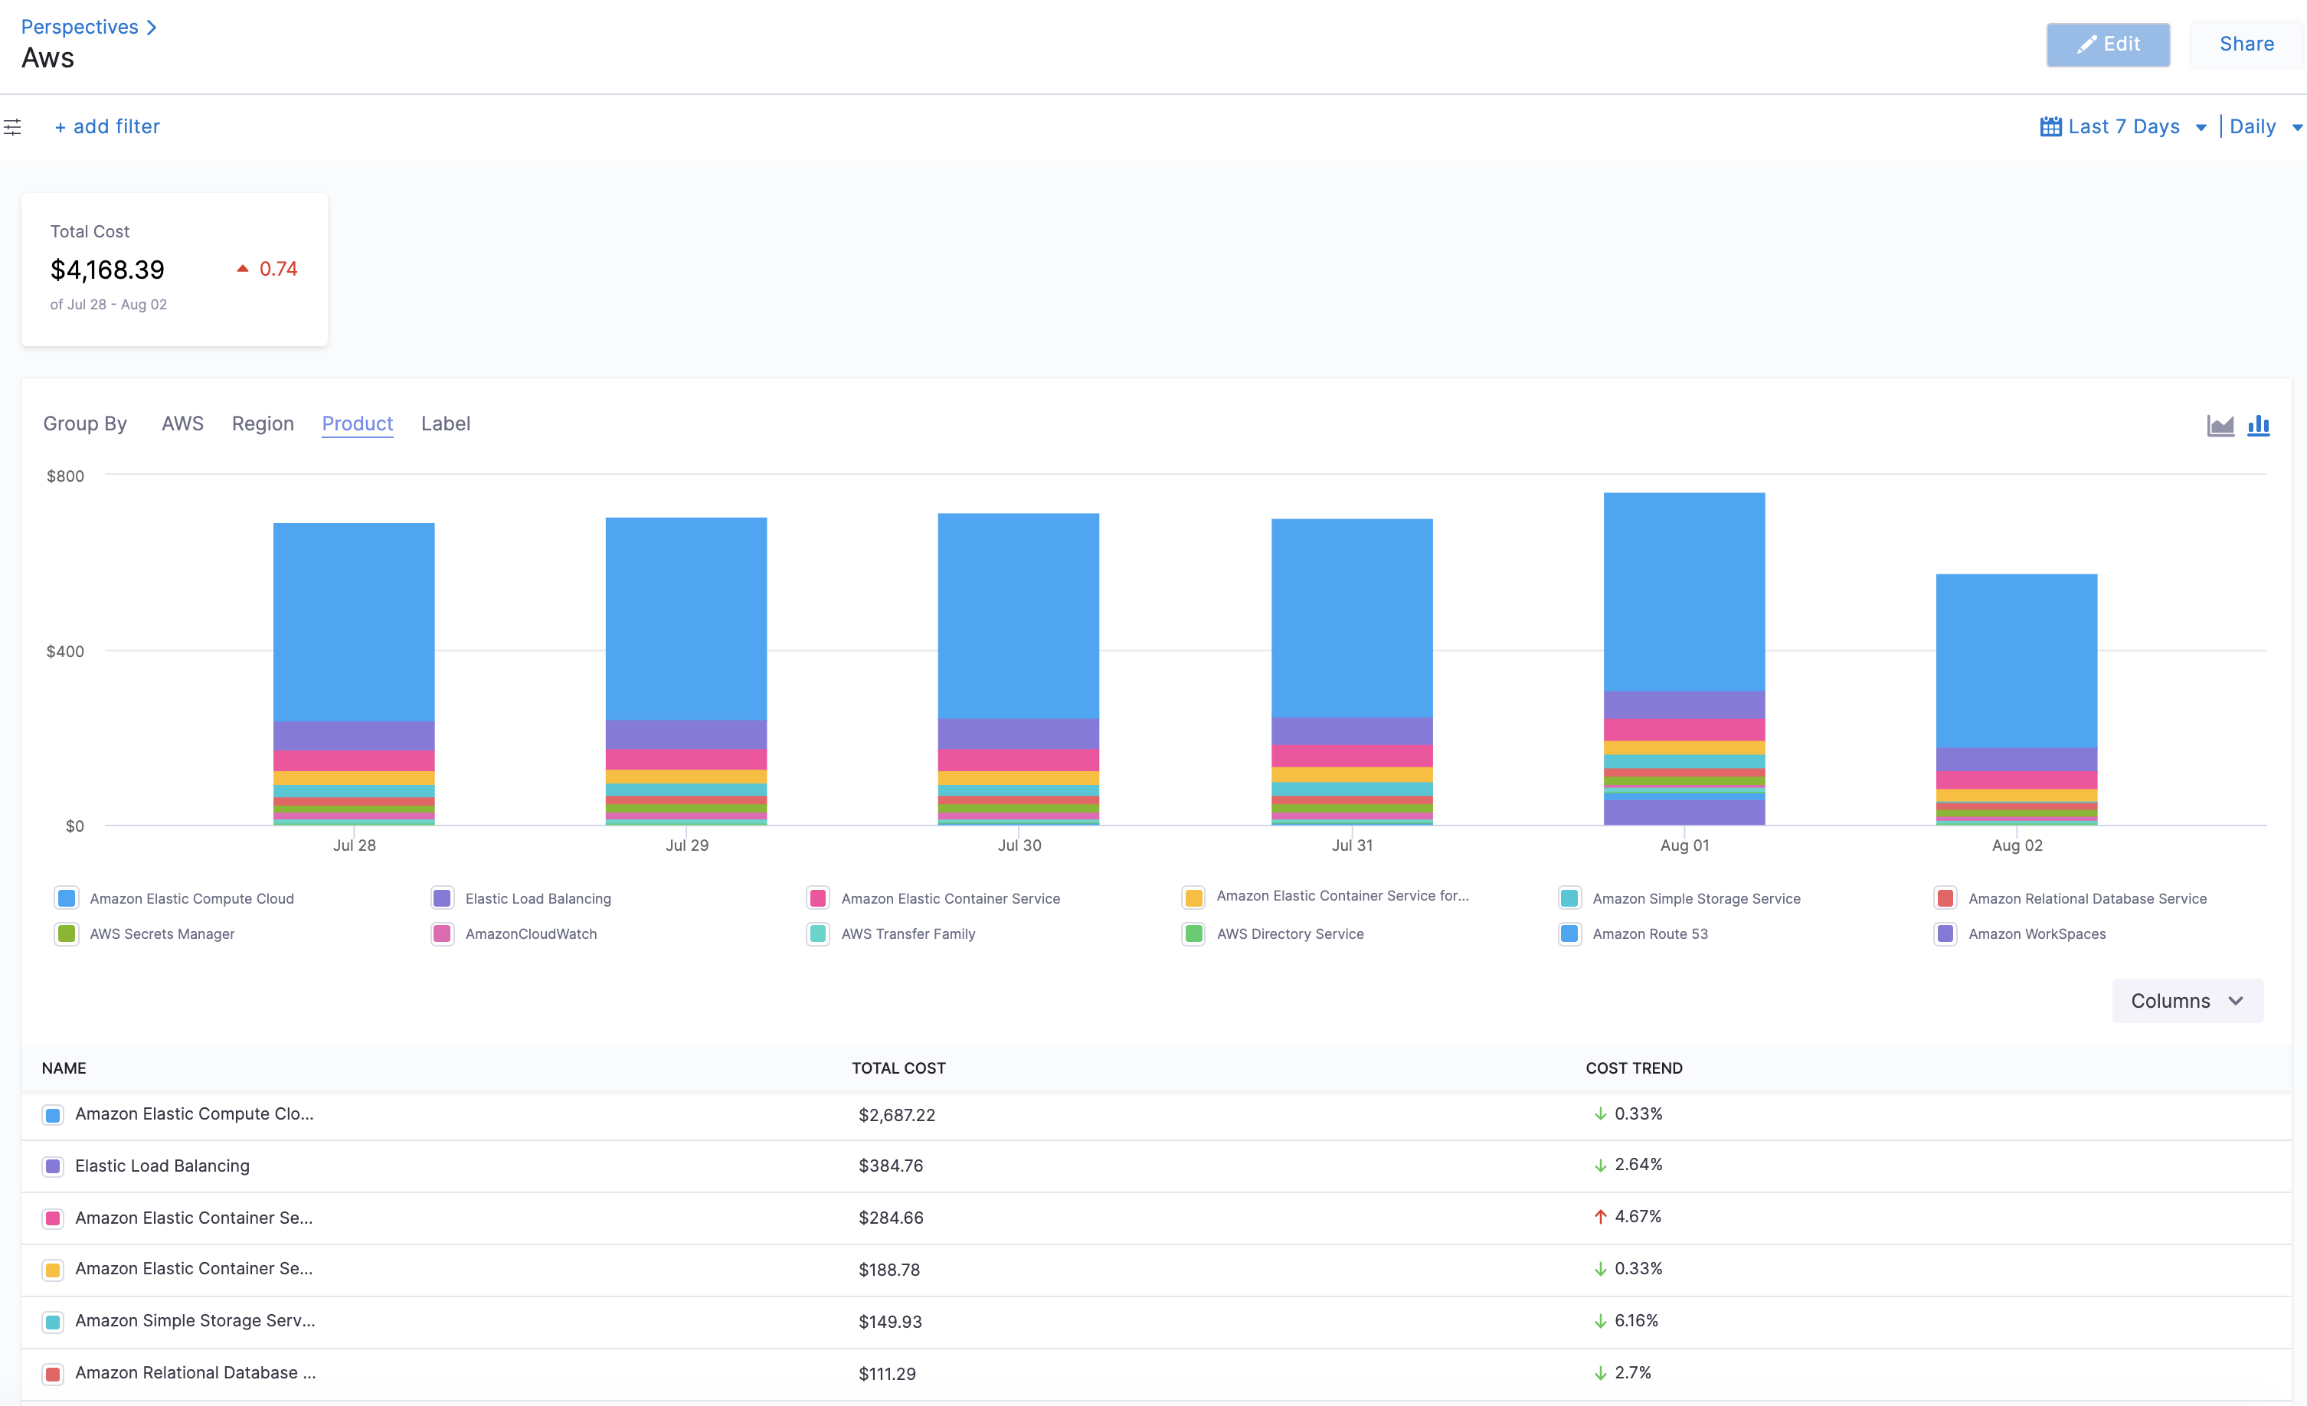Toggle Amazon Route 53 legend series
The height and width of the screenshot is (1406, 2307).
click(x=1633, y=934)
